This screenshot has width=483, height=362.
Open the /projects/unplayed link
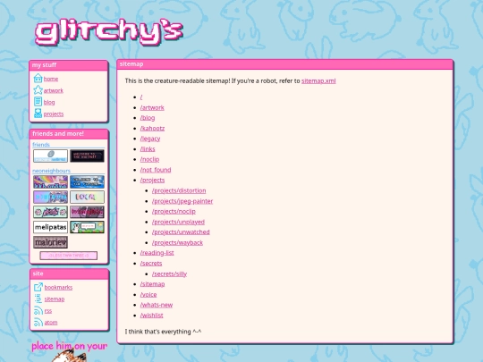(178, 222)
